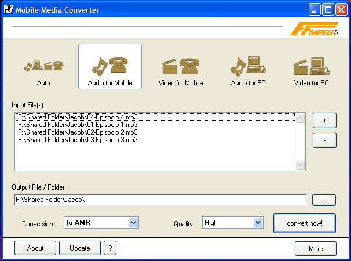Check for updates with Update button
Screen dimensions: 351x261
[80, 248]
